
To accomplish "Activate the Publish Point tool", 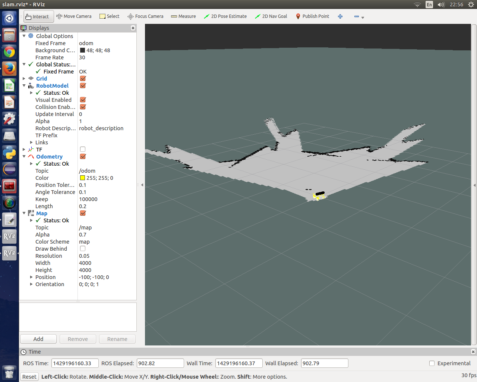I will coord(312,16).
